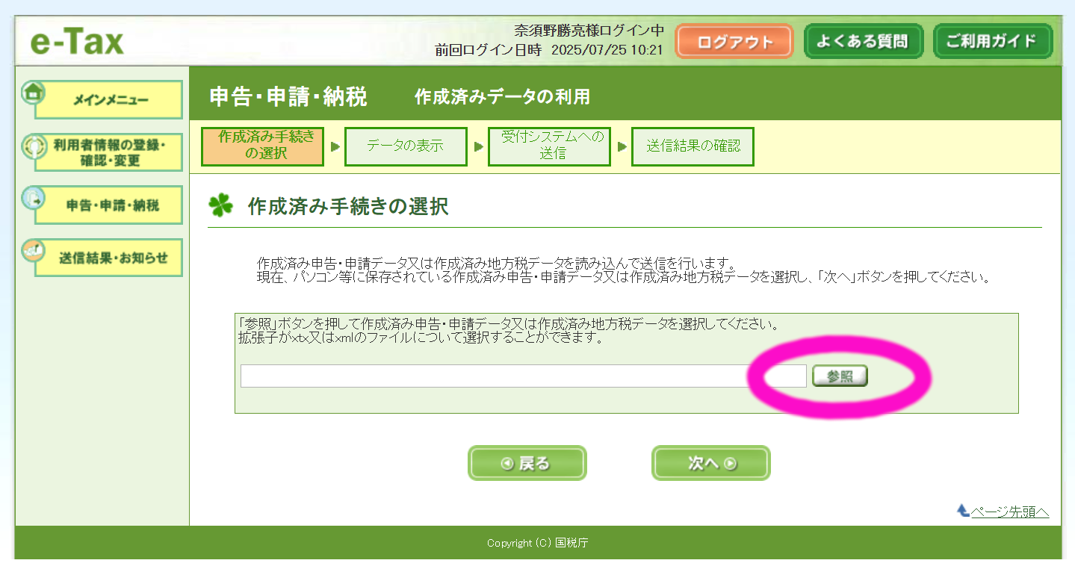Screen dimensions: 1075x572
Task: Click the green clover icon by the heading
Action: (x=220, y=206)
